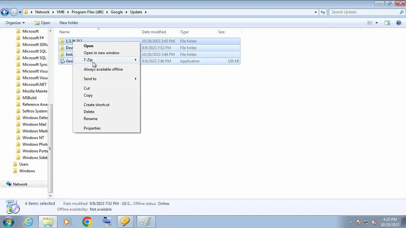The height and width of the screenshot is (228, 406).
Task: Click the navigation pane scroll-up arrow
Action: click(x=50, y=31)
